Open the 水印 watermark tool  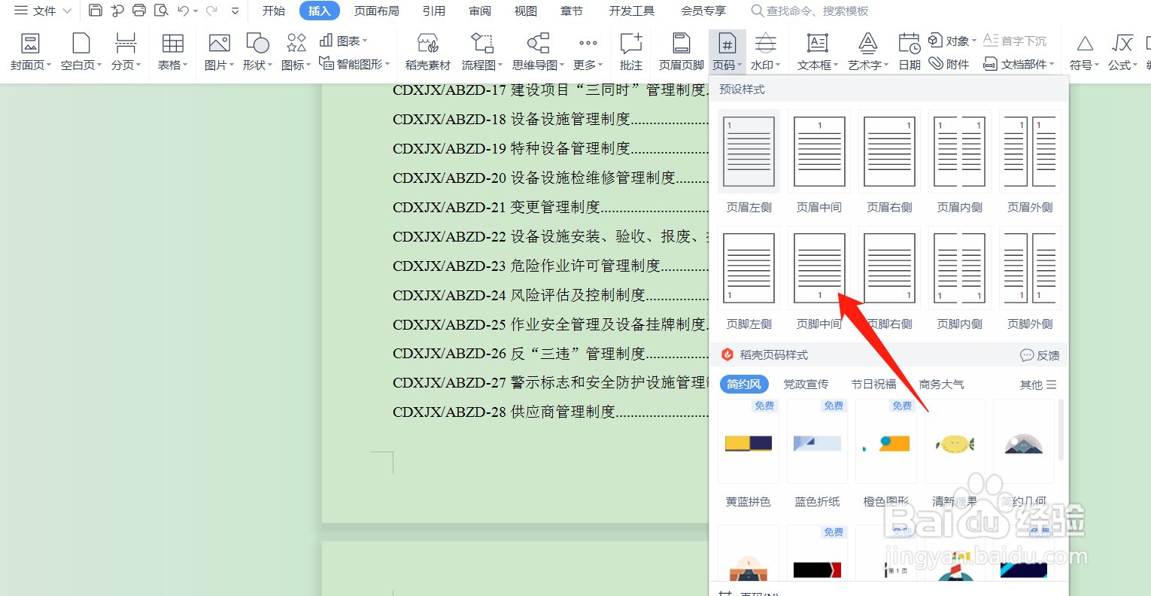pyautogui.click(x=766, y=52)
